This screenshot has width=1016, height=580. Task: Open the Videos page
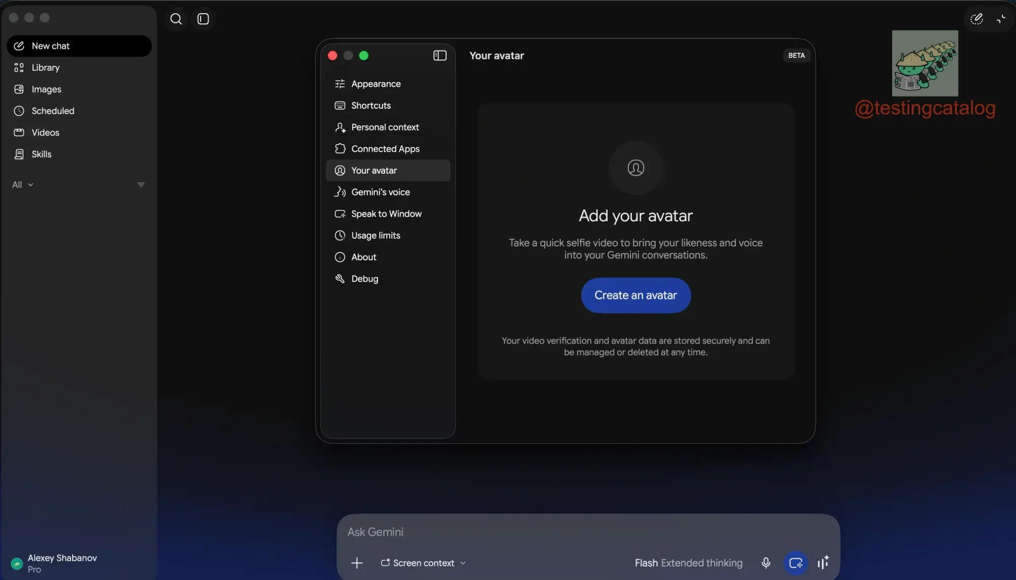coord(79,132)
